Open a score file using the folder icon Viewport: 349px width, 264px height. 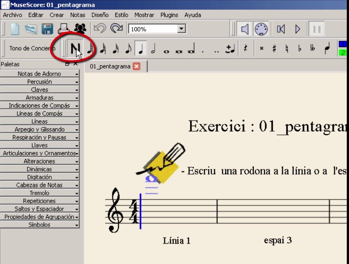click(31, 29)
